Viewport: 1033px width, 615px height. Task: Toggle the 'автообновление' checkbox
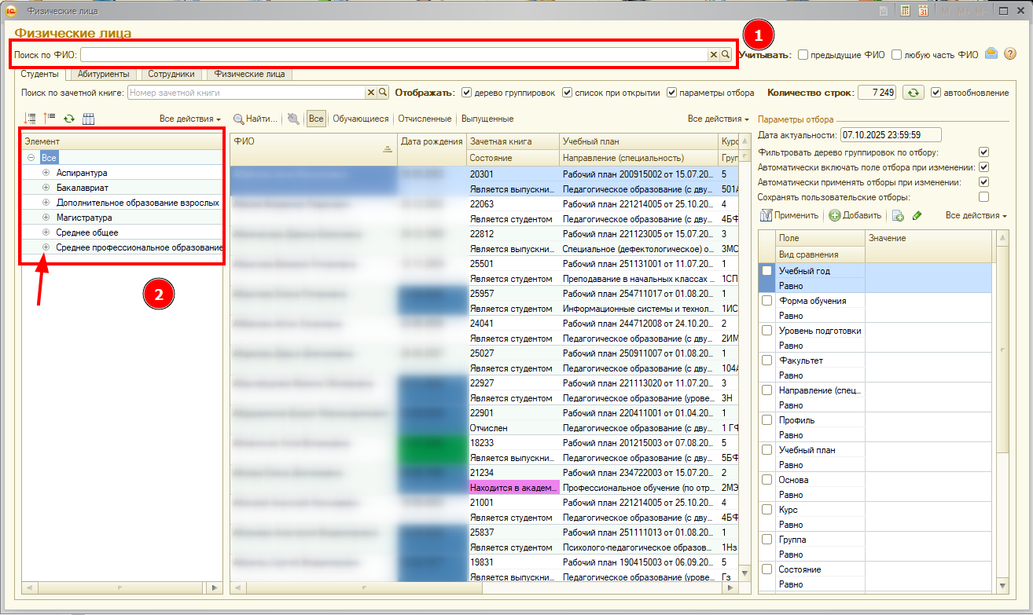point(936,93)
